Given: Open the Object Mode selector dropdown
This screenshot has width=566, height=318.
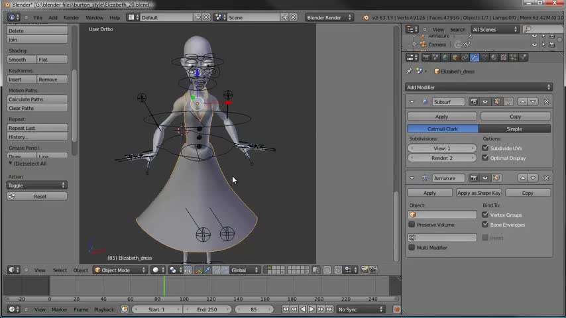Looking at the screenshot, I should click(x=121, y=270).
